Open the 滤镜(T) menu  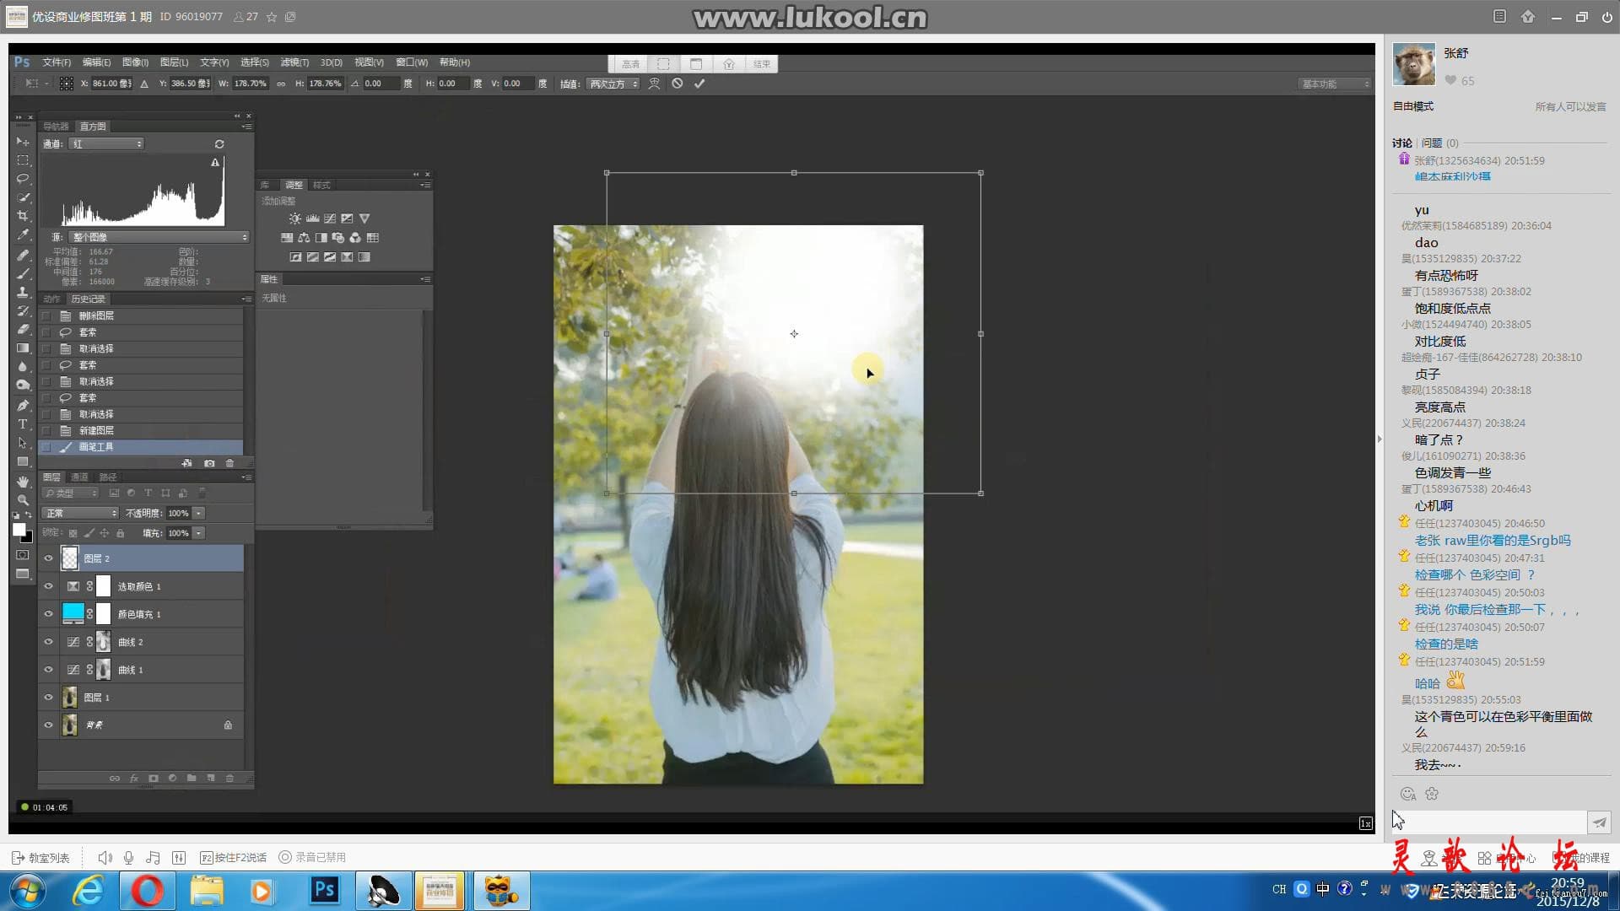294,62
